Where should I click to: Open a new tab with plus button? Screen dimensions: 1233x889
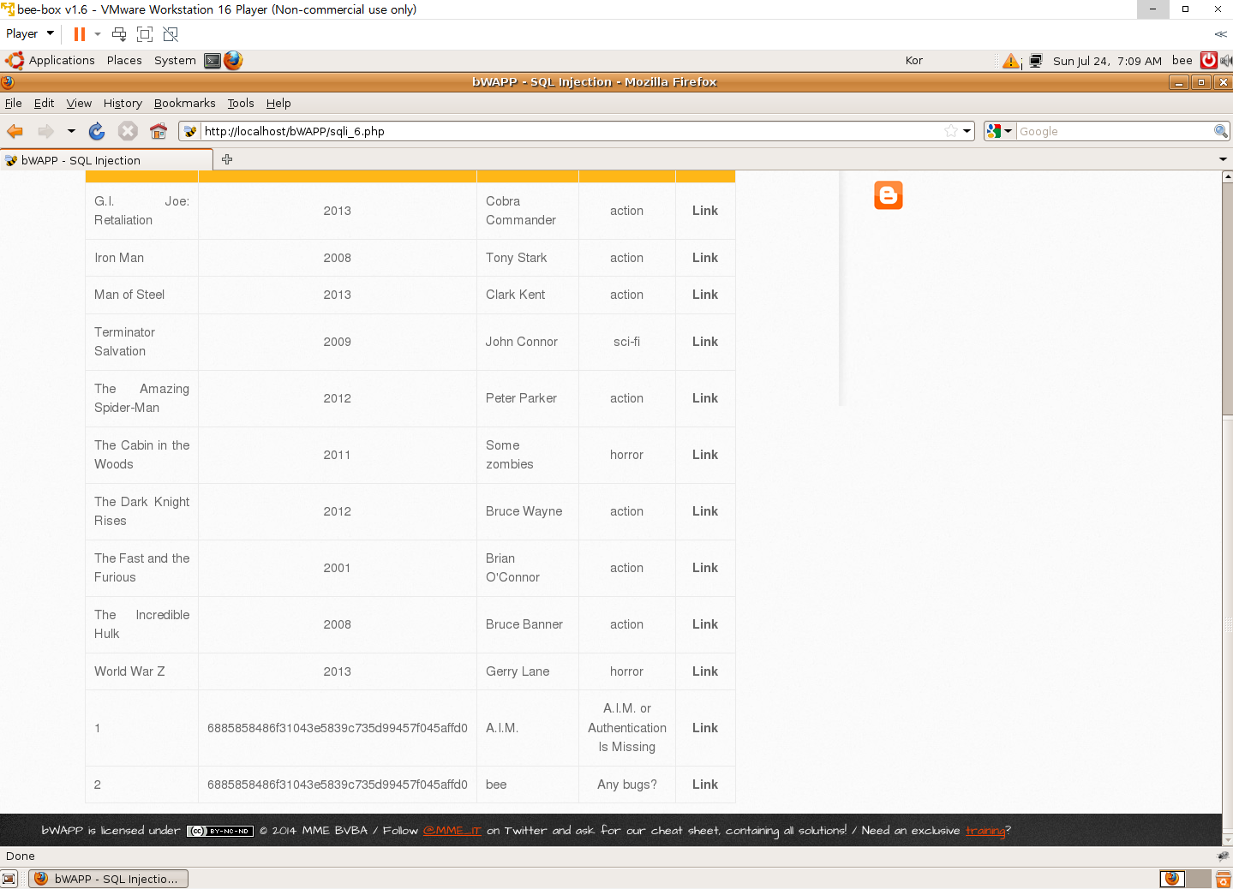pos(227,159)
